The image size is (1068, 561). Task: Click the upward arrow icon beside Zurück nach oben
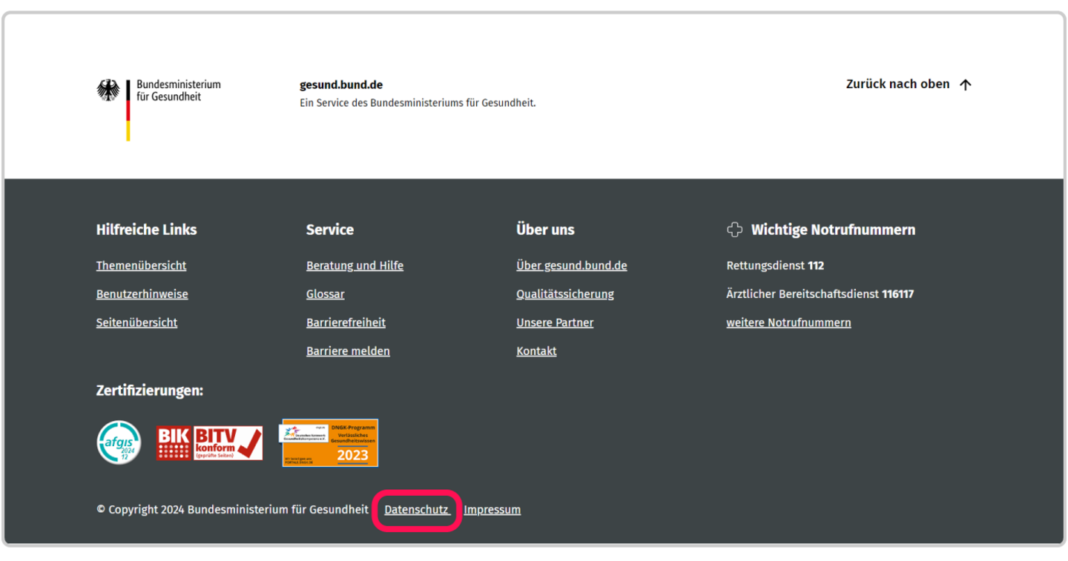pyautogui.click(x=965, y=84)
